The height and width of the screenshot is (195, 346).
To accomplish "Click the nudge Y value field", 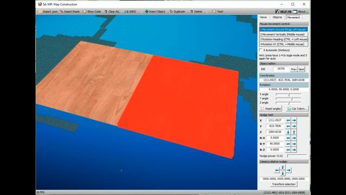I will [x=275, y=126].
